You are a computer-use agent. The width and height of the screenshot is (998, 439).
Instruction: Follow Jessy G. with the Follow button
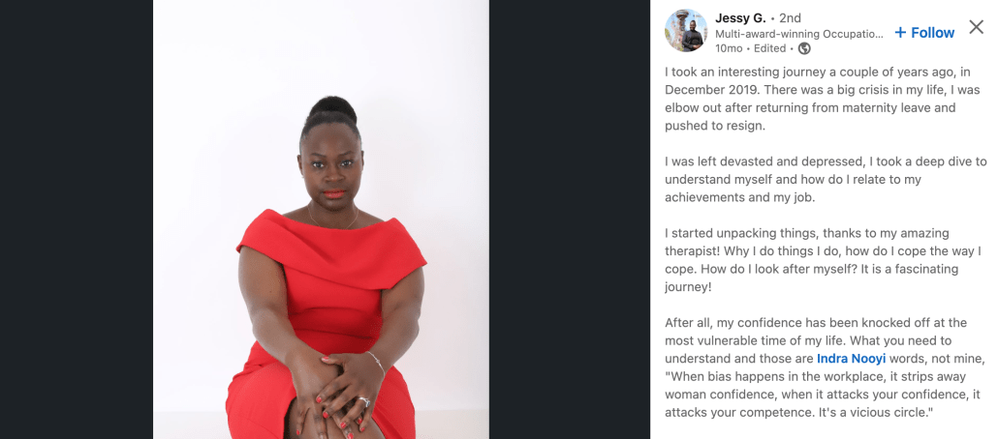click(924, 33)
